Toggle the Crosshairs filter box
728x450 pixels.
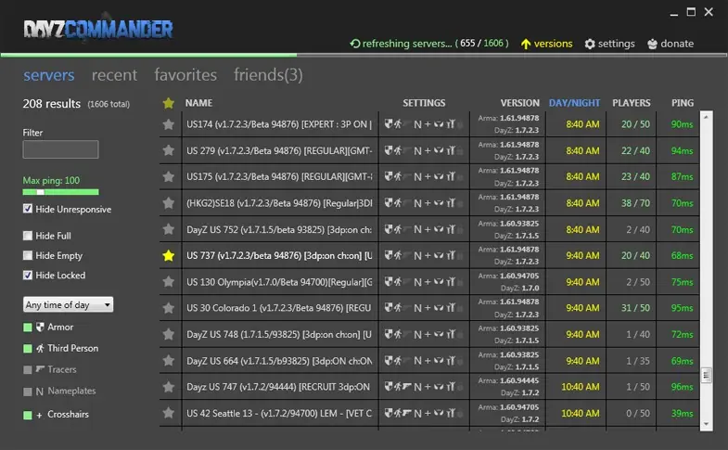coord(28,415)
